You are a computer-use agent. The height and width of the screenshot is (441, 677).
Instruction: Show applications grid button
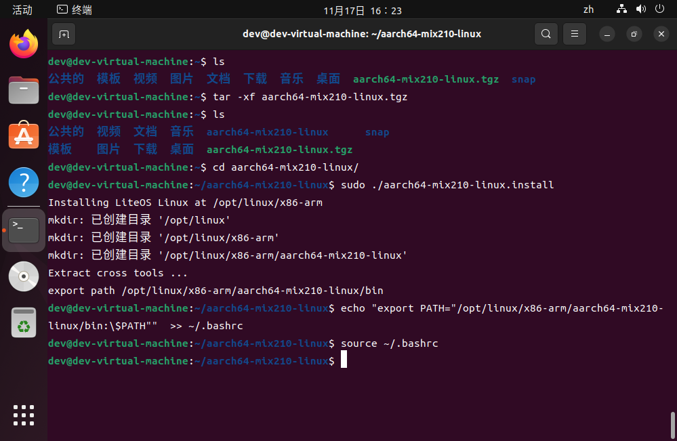click(24, 415)
